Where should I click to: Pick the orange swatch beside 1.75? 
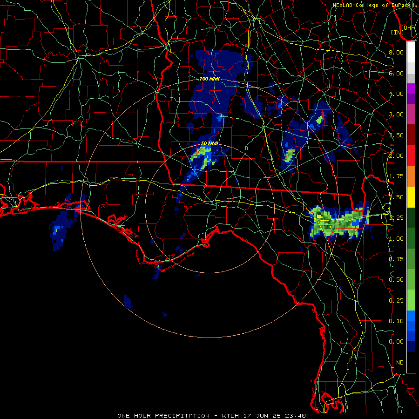coord(411,176)
